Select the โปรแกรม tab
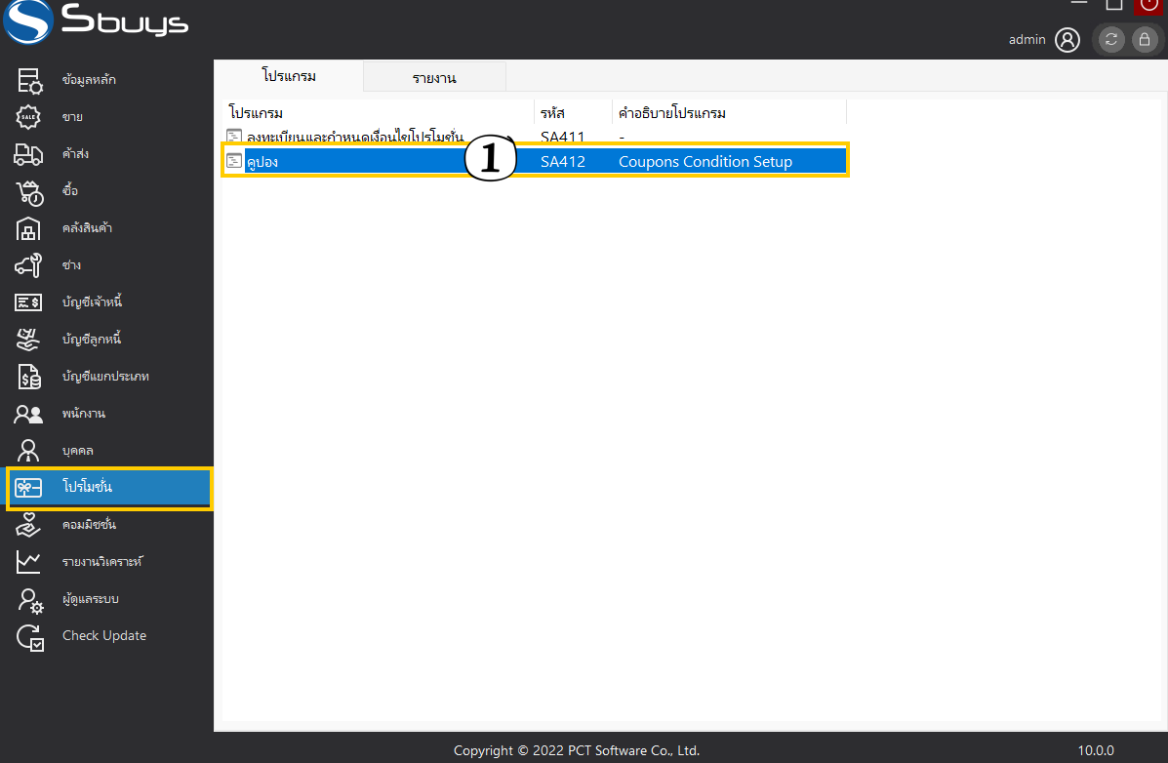Viewport: 1168px width, 763px height. [289, 76]
